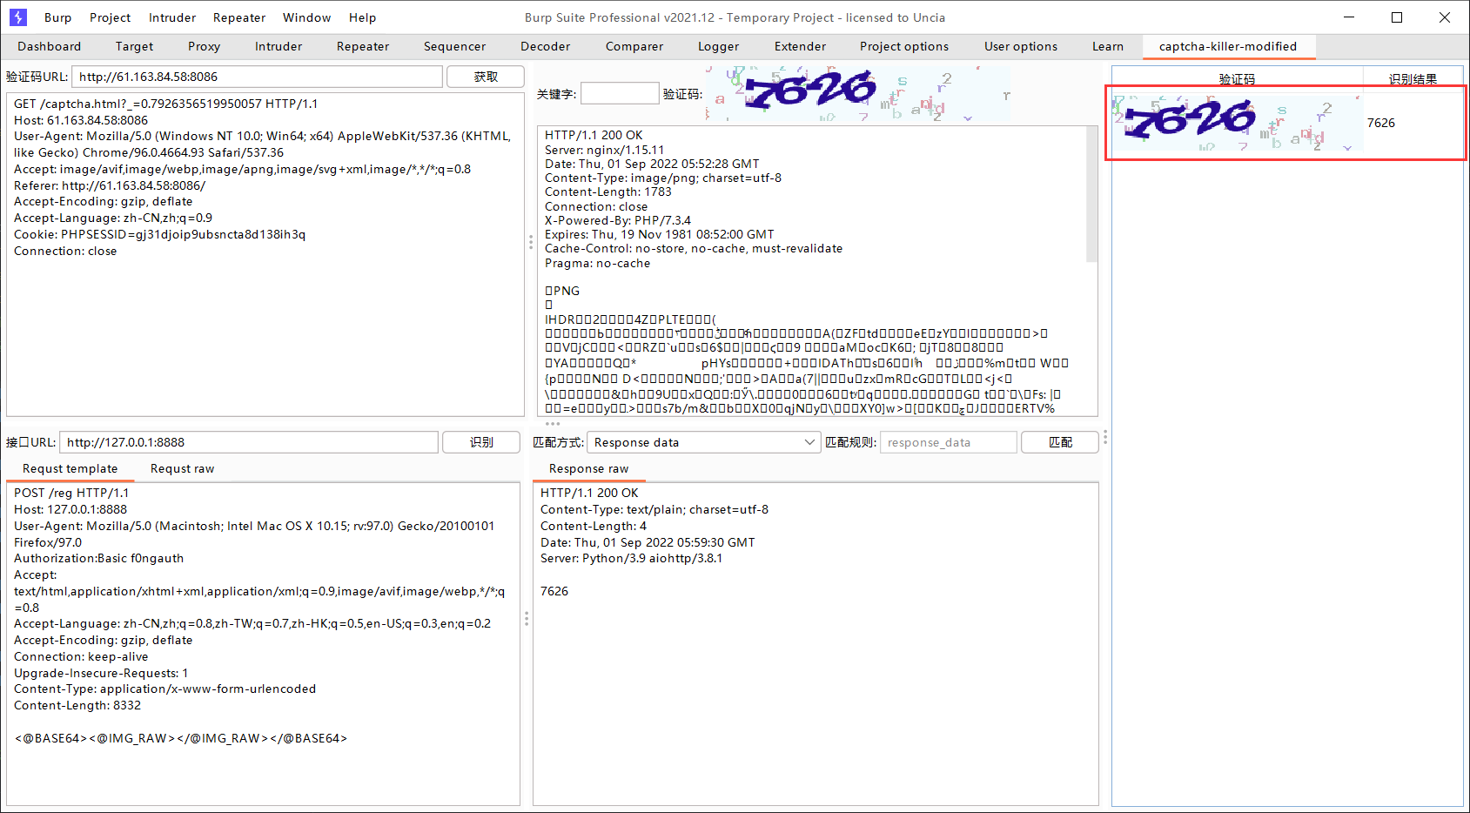Switch to the Proxy tab
This screenshot has width=1470, height=813.
coord(204,46)
